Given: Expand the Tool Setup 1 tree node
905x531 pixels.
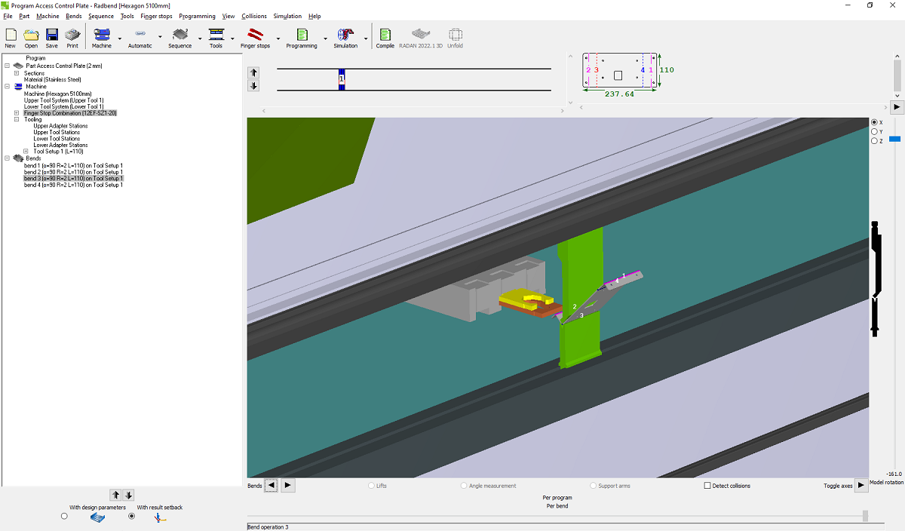Looking at the screenshot, I should click(x=27, y=152).
